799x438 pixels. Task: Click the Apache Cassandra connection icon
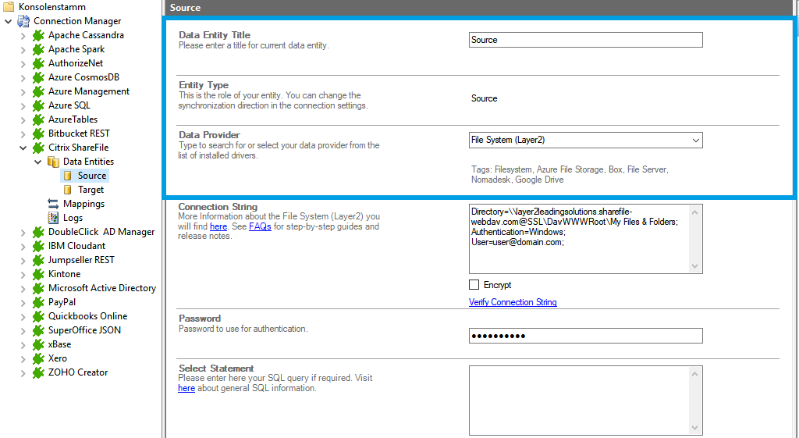point(37,35)
